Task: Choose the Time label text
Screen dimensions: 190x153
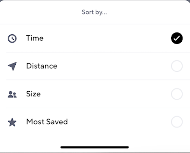Action: point(35,38)
